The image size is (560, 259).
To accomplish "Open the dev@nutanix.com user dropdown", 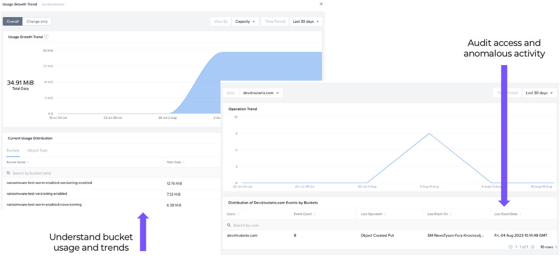I will pyautogui.click(x=261, y=93).
